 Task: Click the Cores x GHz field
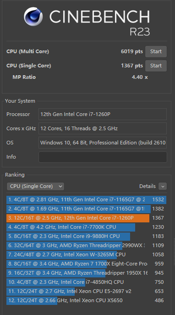pos(103,128)
